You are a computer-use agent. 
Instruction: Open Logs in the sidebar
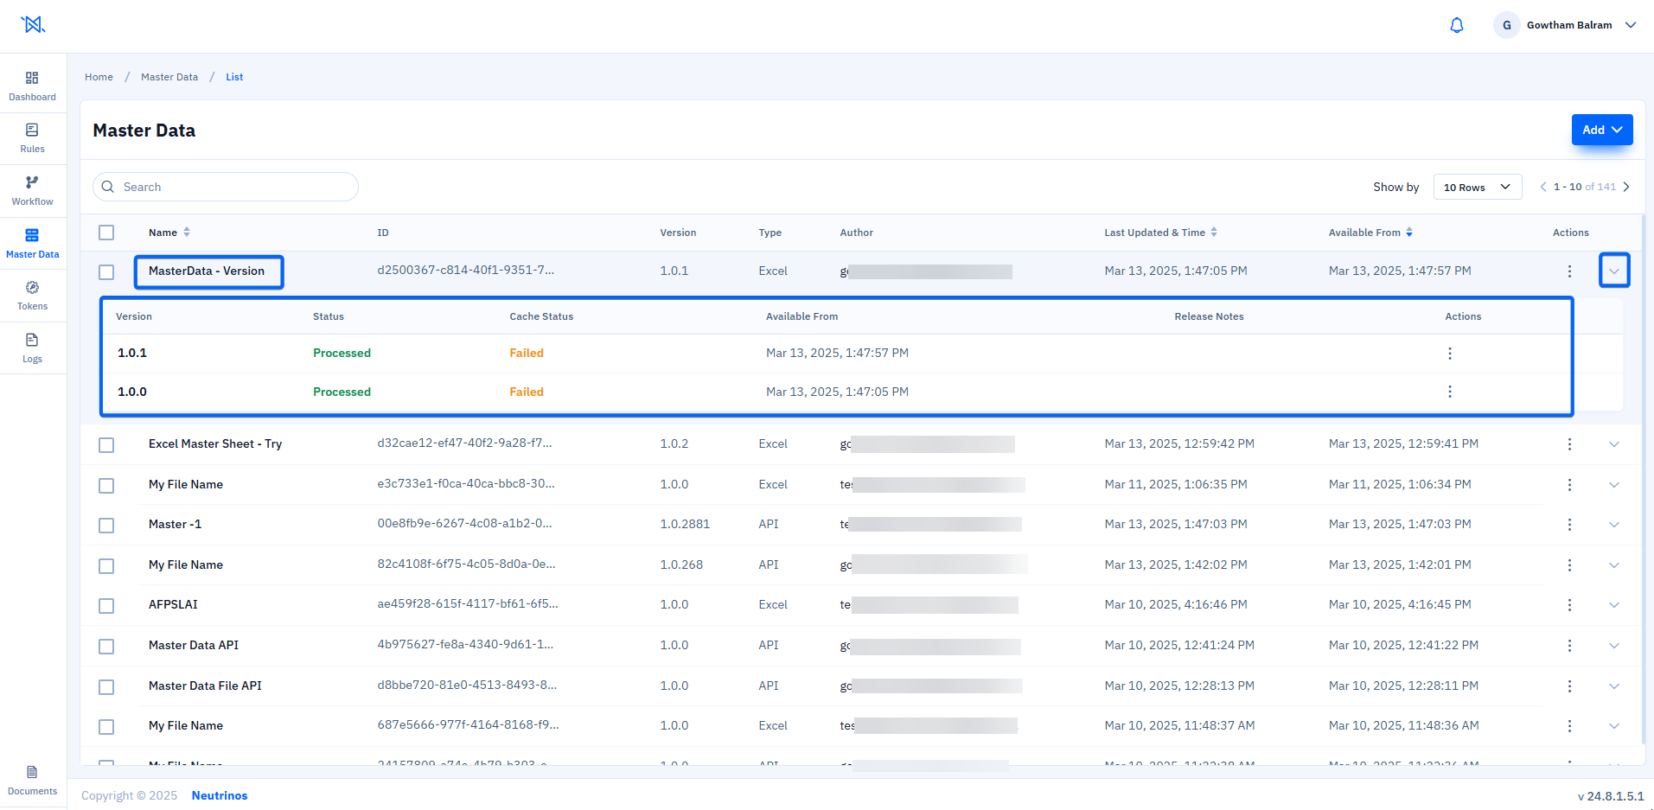point(33,348)
